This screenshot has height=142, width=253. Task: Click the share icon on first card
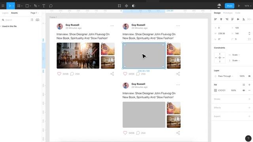point(112,74)
